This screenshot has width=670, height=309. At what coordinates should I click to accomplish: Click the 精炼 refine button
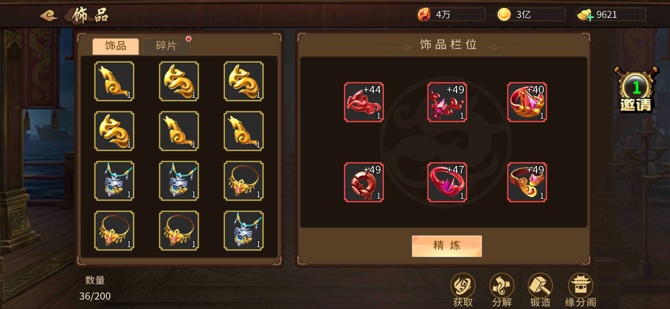click(x=447, y=246)
